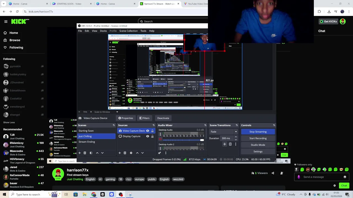Viewport: 353px width, 198px height.
Task: Open source properties gear in Sources toolbar
Action: click(x=131, y=153)
